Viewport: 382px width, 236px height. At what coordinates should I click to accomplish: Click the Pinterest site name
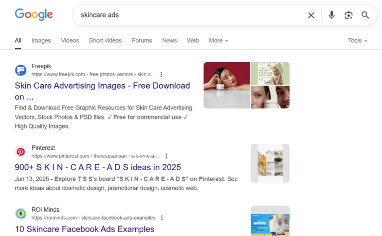point(43,148)
